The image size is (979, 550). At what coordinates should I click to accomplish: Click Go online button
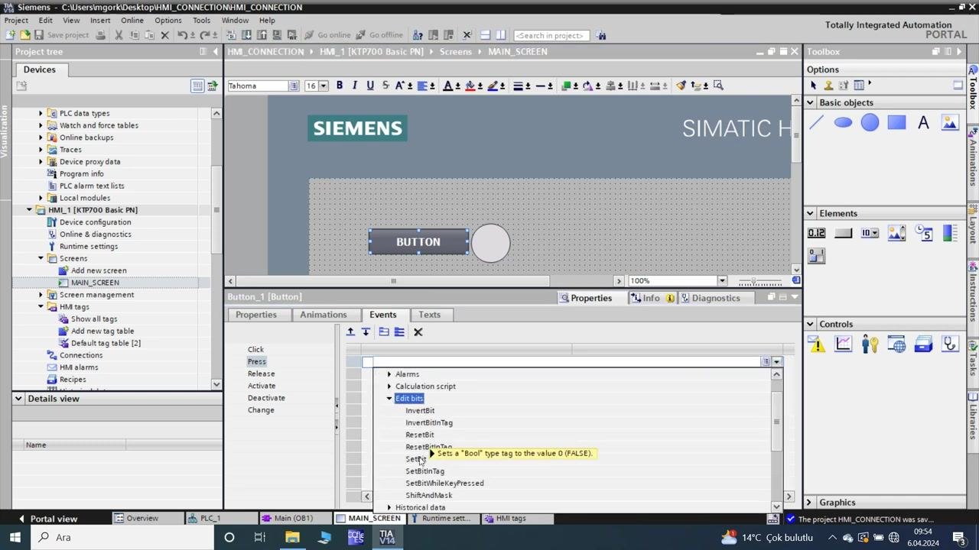pos(327,35)
